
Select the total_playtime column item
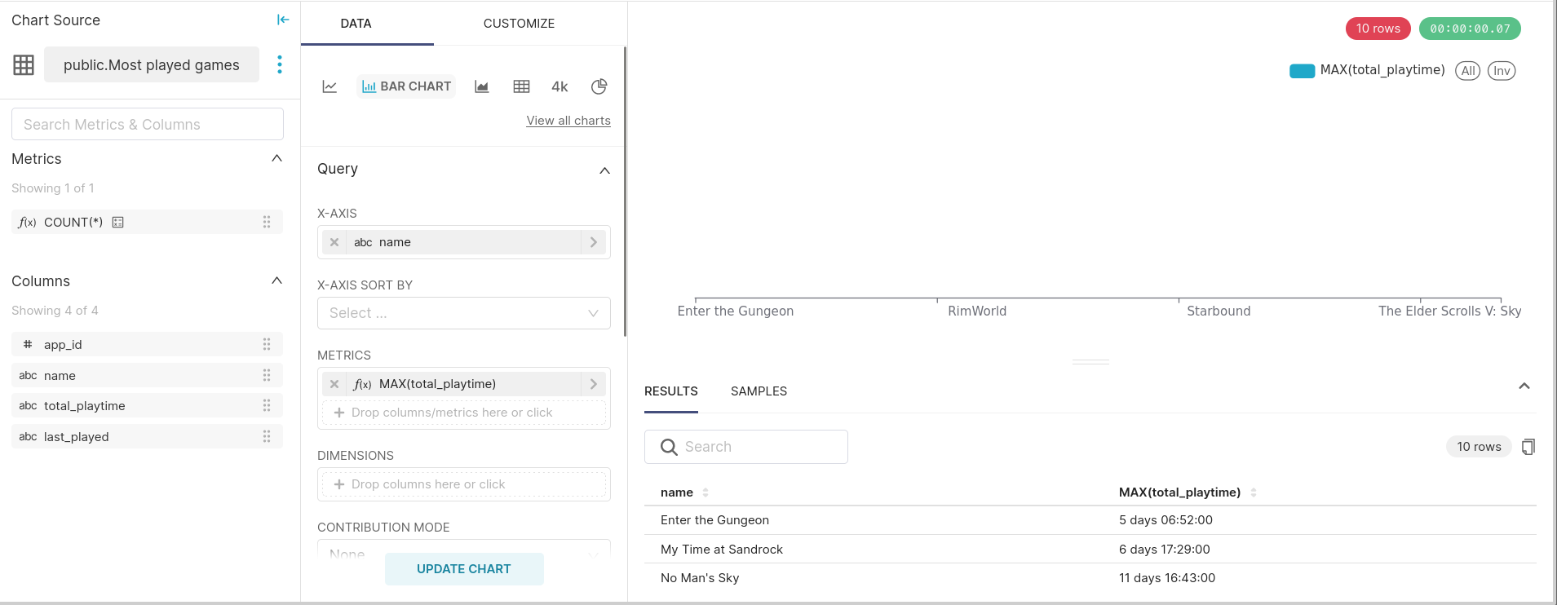pyautogui.click(x=148, y=405)
